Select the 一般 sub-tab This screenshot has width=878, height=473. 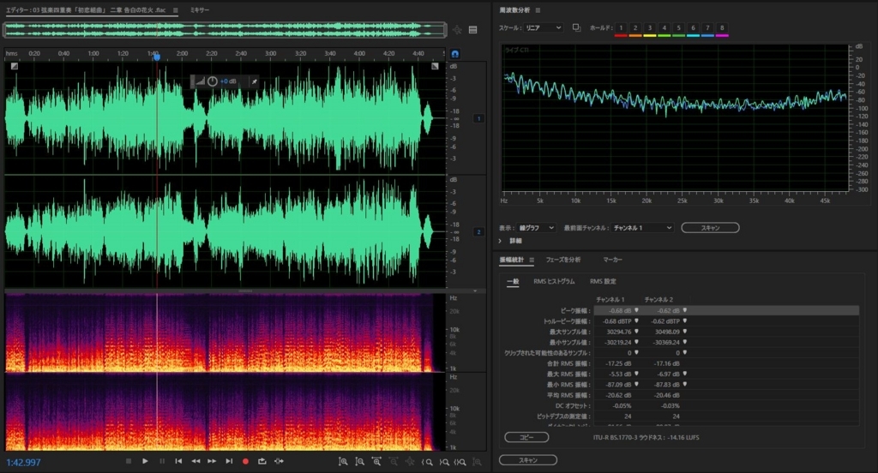point(513,282)
